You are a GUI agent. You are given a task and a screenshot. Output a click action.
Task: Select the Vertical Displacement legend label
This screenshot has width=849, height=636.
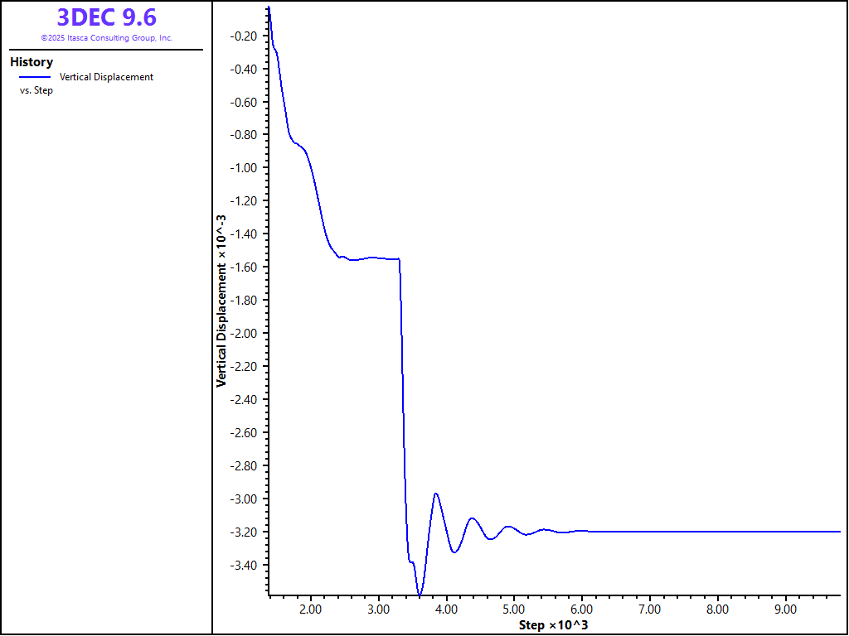(106, 77)
